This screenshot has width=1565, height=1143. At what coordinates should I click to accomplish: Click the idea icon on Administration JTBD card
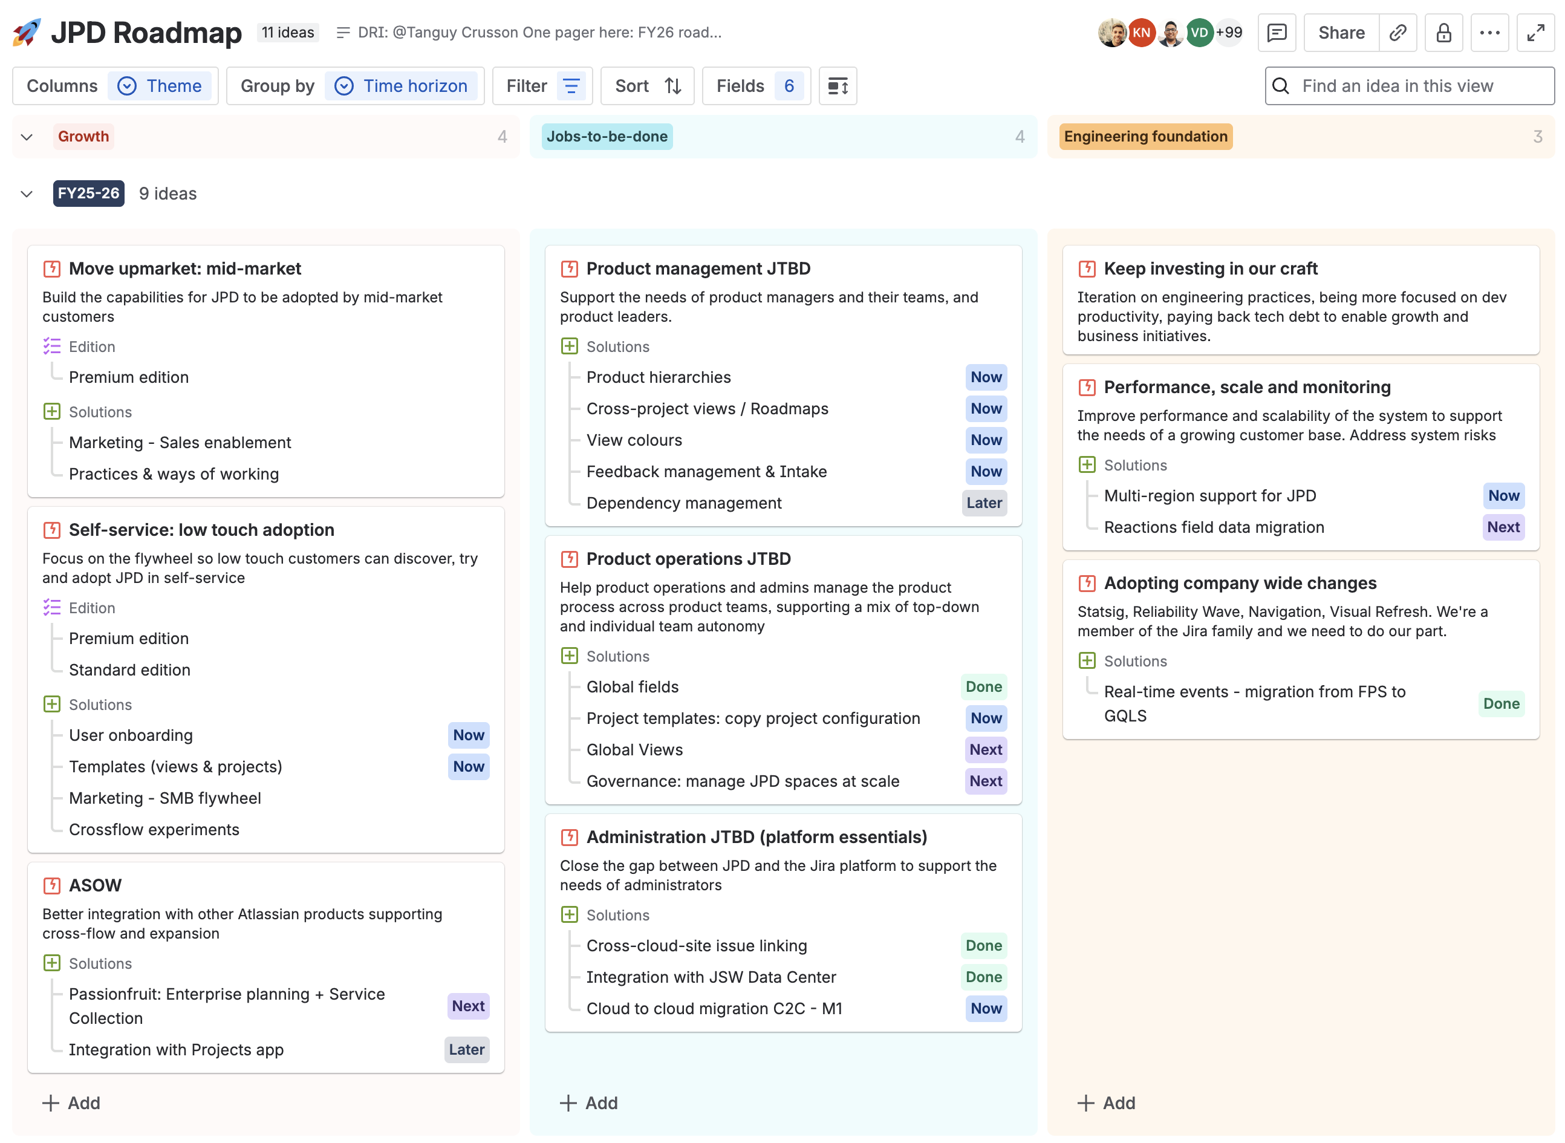coord(570,837)
